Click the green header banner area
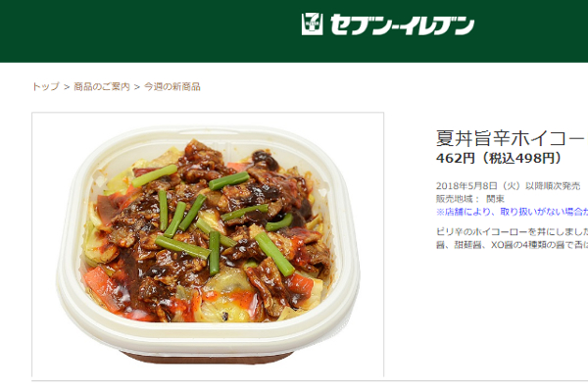This screenshot has width=588, height=392. pyautogui.click(x=294, y=31)
